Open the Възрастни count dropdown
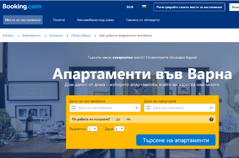 tap(92, 129)
